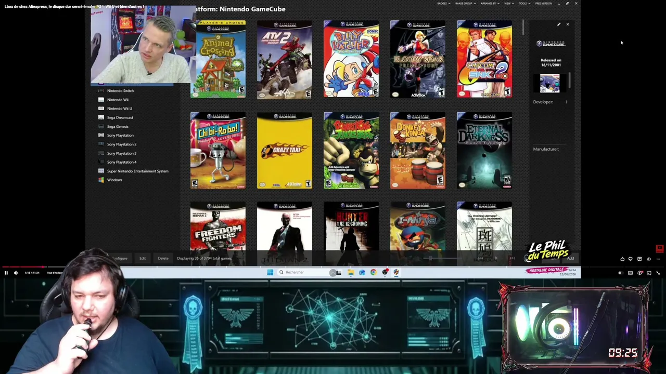This screenshot has height=374, width=666.
Task: Open the Sony Playstation platform entry
Action: tap(120, 136)
